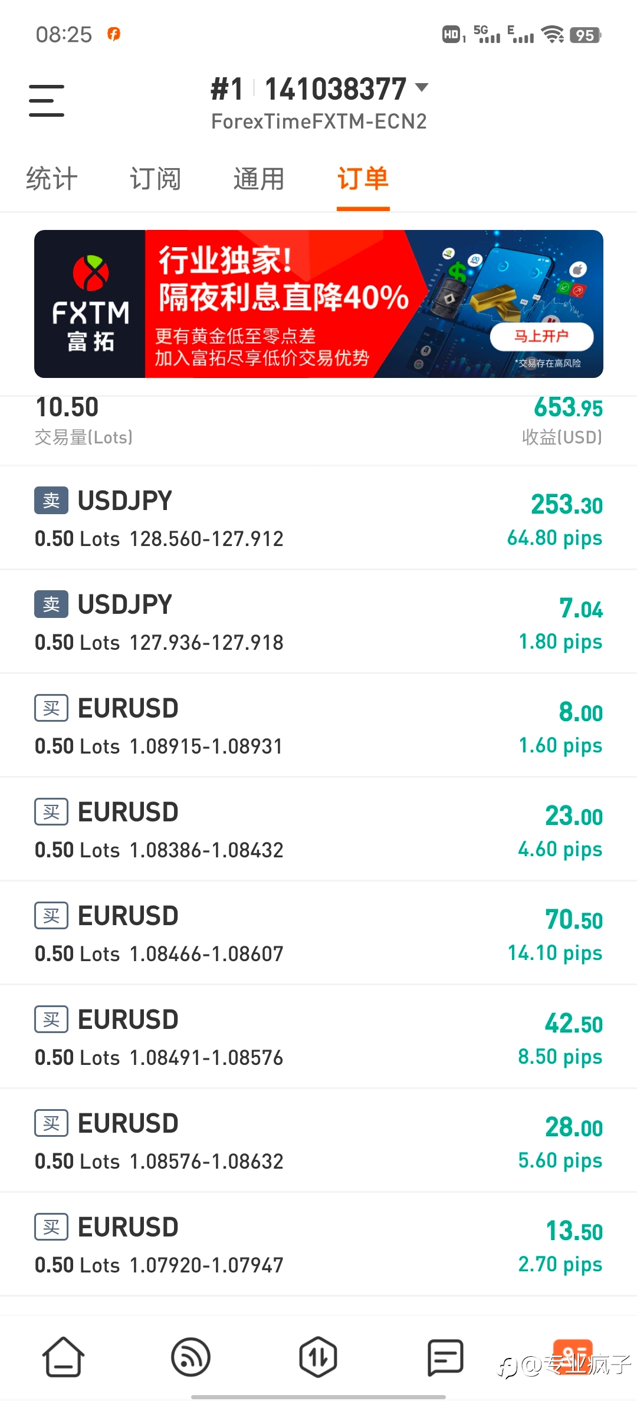Open EURUSD order 1.08491-1.08576
The width and height of the screenshot is (637, 1401).
coord(318,1037)
